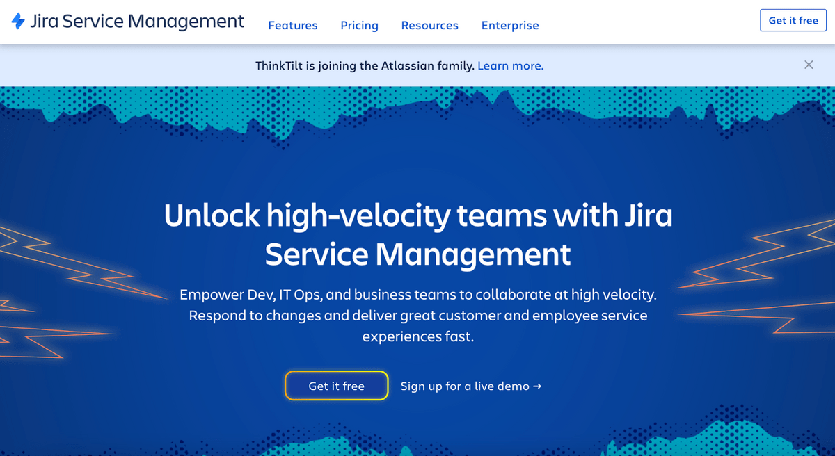The image size is (835, 456).
Task: Click the ThinkTilt is joining announcement text
Action: point(365,65)
